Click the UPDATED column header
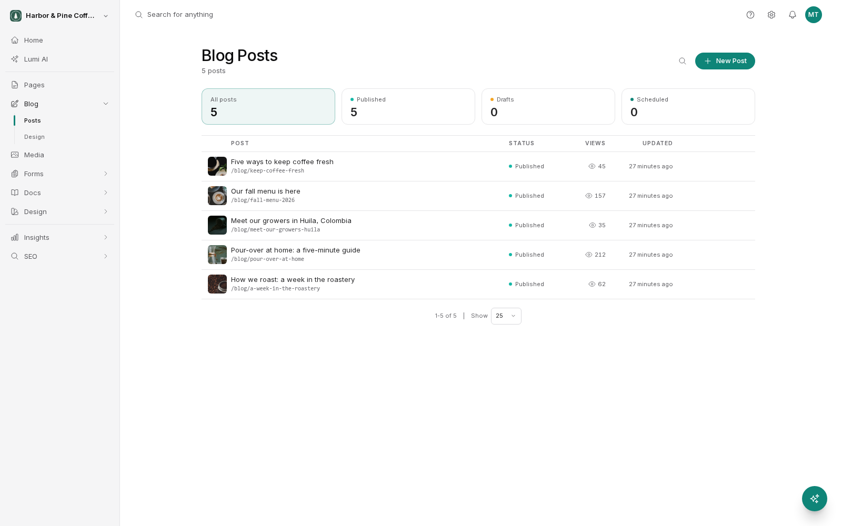The width and height of the screenshot is (842, 526). (x=657, y=143)
